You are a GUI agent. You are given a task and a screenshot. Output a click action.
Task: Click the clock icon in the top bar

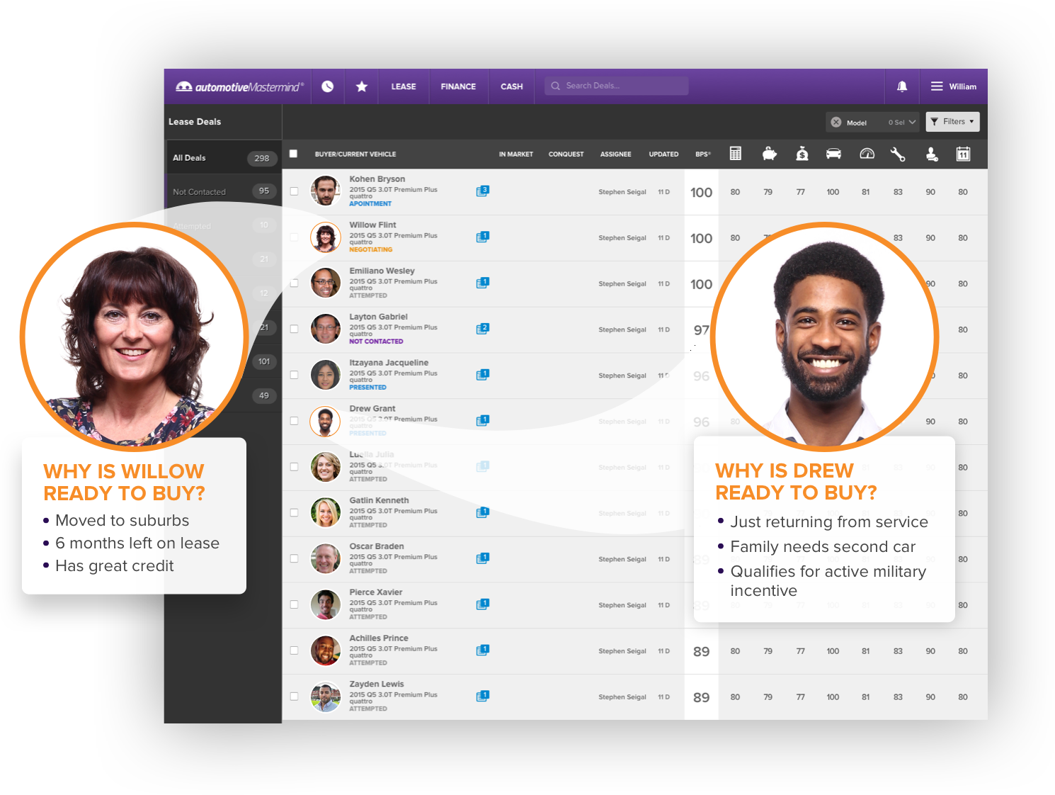pos(327,86)
